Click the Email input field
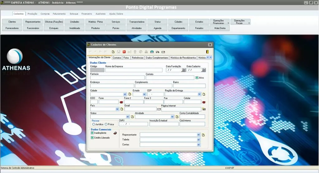The height and width of the screenshot is (173, 319). 140,109
